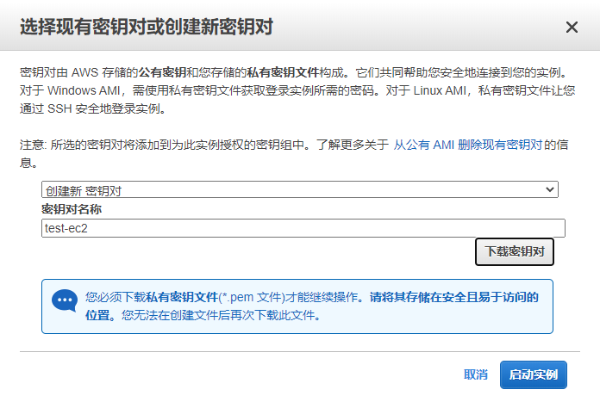Image resolution: width=600 pixels, height=402 pixels.
Task: Click the 下载密钥对 button
Action: (x=515, y=251)
